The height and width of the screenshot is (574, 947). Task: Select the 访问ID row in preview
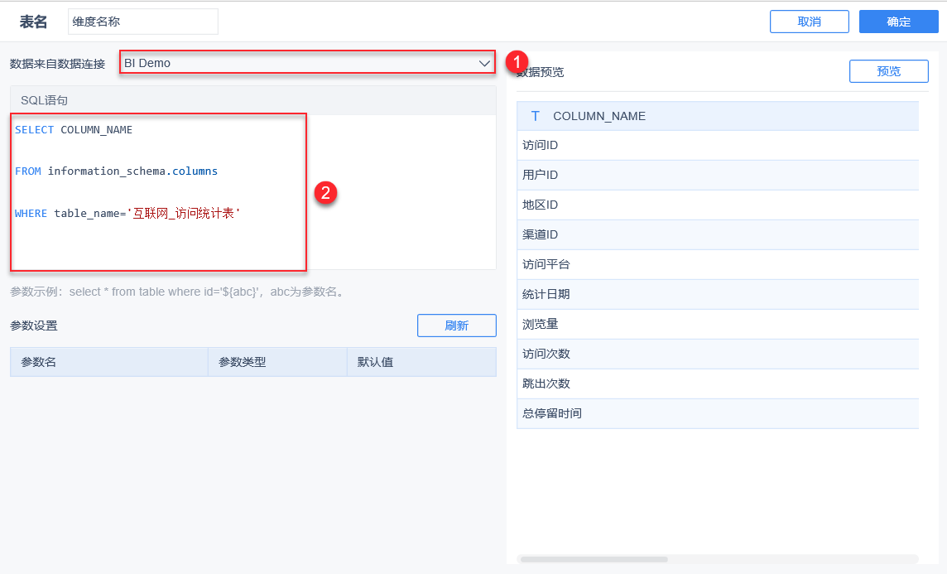click(718, 146)
